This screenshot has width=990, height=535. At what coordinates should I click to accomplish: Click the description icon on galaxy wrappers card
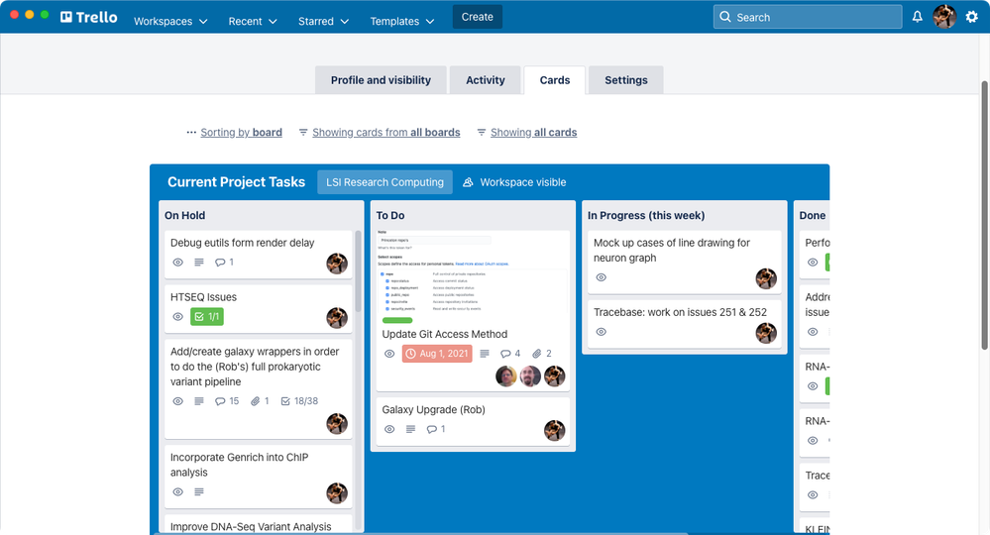click(199, 400)
